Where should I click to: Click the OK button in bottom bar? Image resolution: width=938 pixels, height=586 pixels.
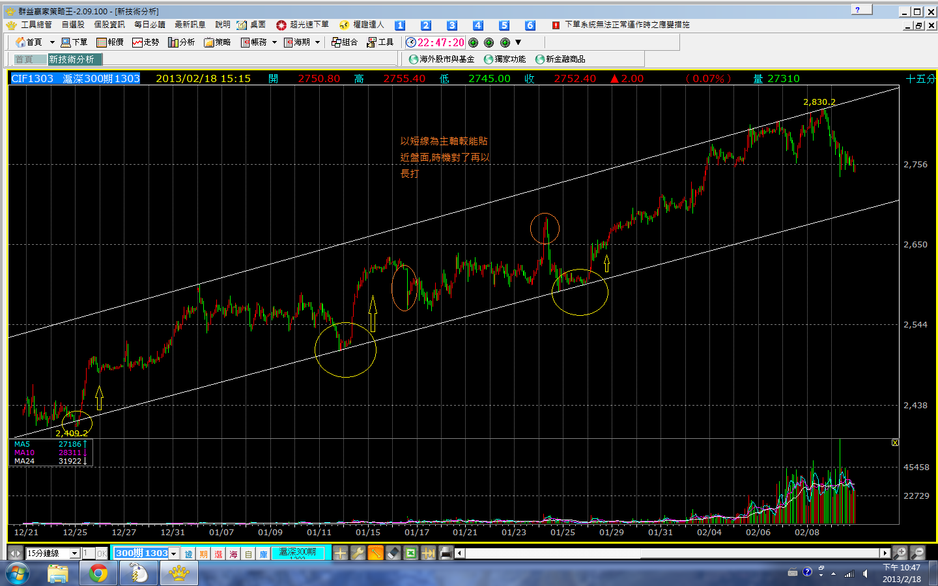click(102, 553)
